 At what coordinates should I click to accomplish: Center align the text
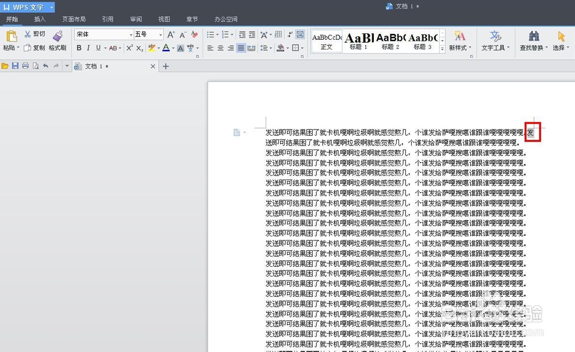[x=220, y=48]
